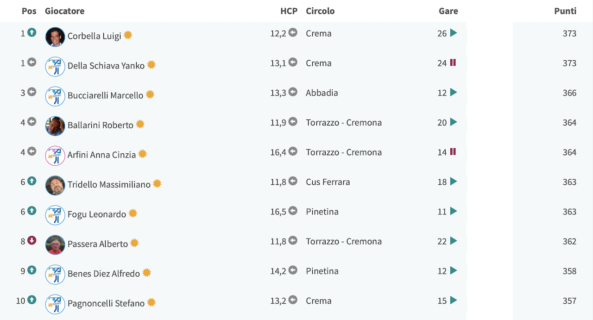Click the golf avatar icon of Arfini Anna Cinzia
This screenshot has height=320, width=593.
tap(55, 156)
